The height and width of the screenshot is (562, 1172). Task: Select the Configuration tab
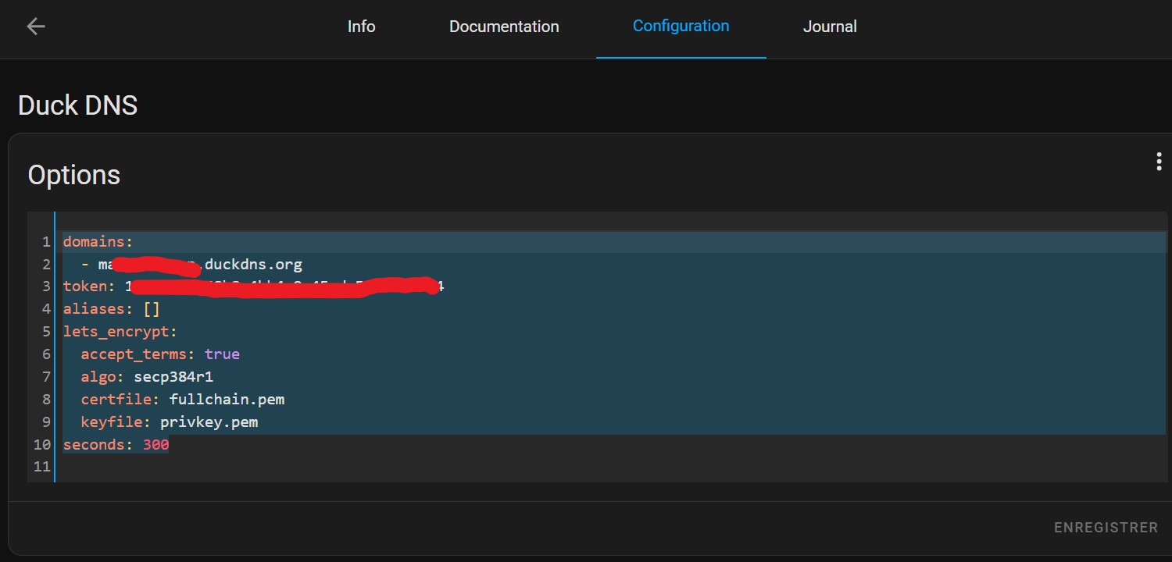(x=681, y=26)
